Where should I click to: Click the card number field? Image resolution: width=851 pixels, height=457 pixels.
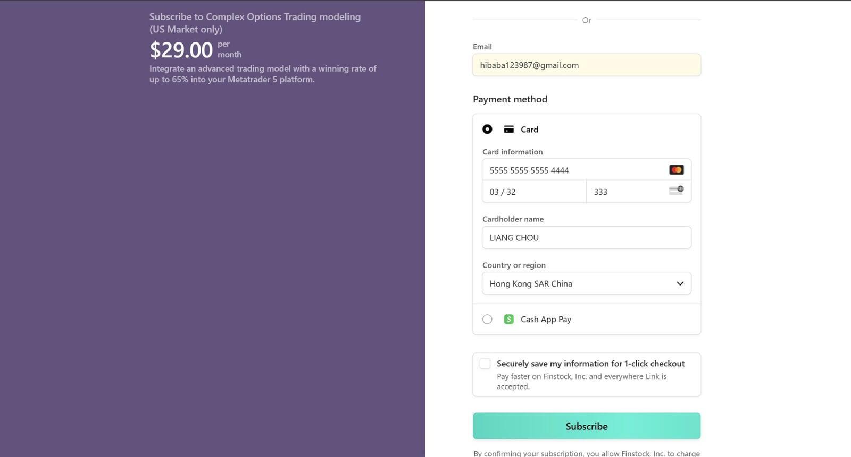pyautogui.click(x=587, y=170)
